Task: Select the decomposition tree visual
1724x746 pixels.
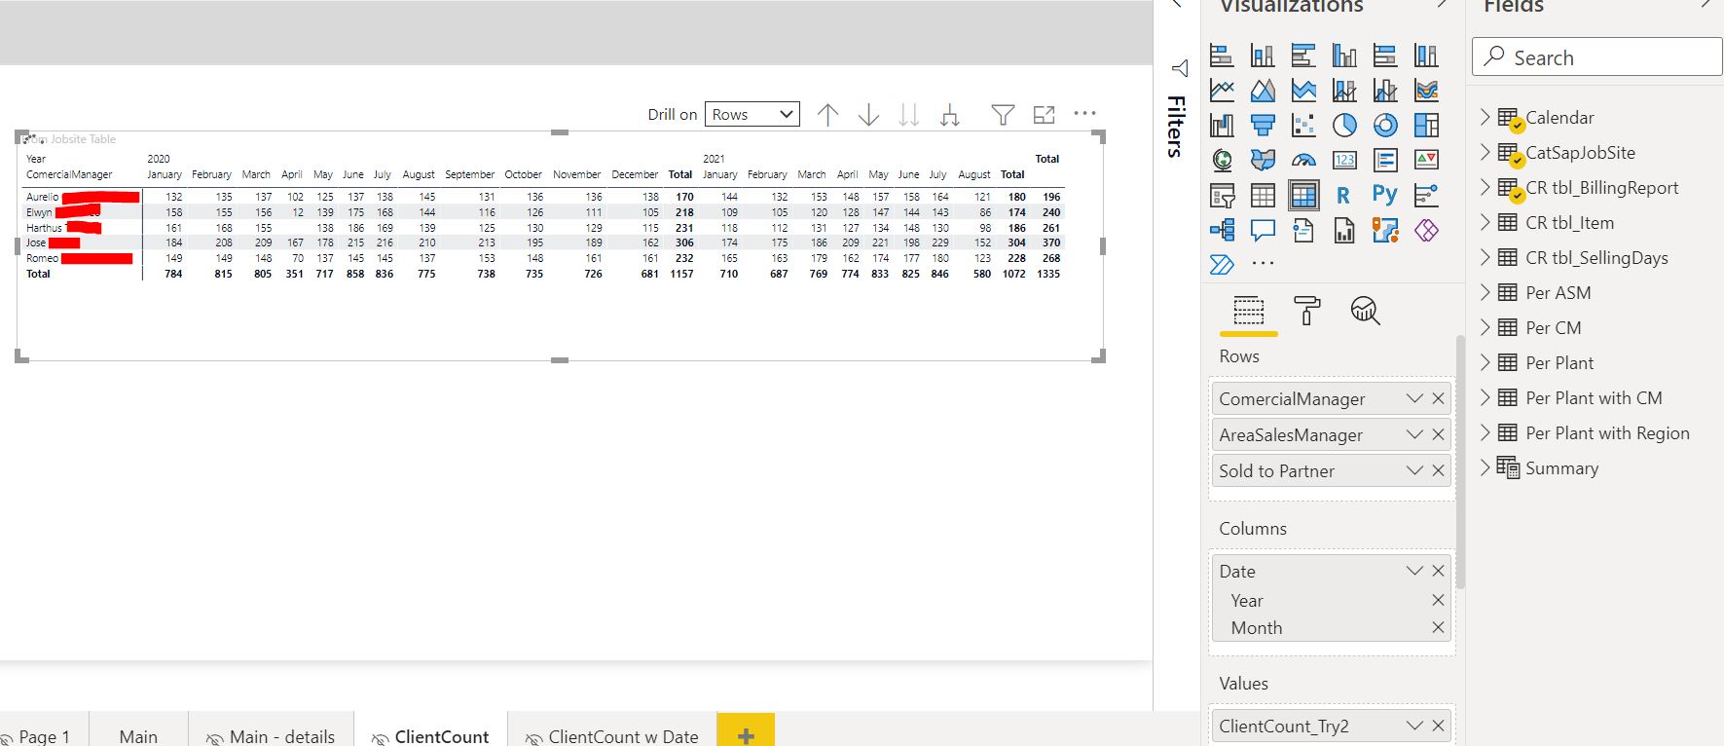Action: pyautogui.click(x=1222, y=230)
